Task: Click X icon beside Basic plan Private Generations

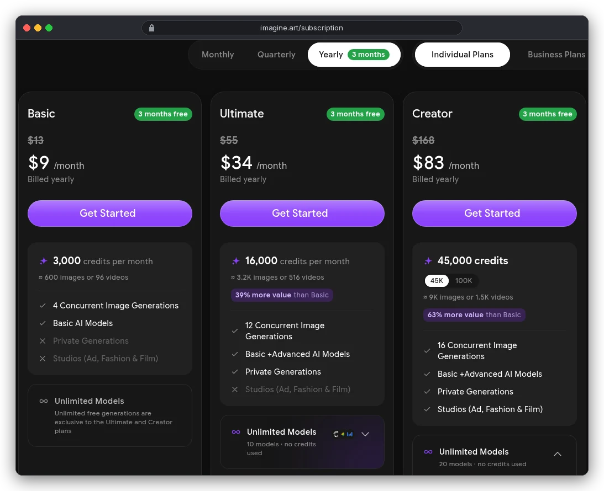Action: coord(43,341)
